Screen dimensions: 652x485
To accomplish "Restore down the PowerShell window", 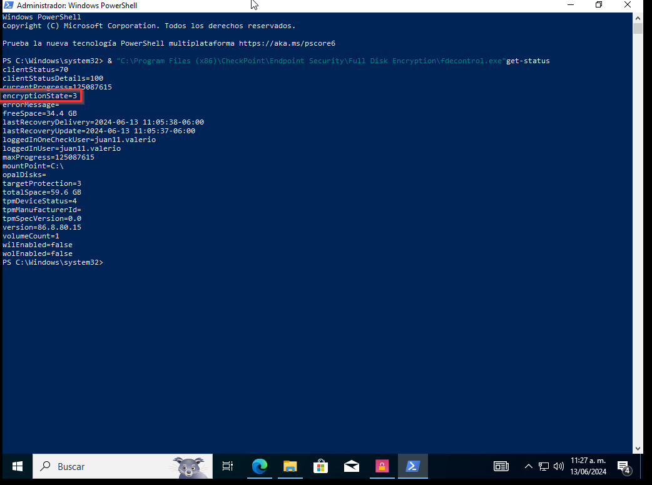I will (x=599, y=5).
